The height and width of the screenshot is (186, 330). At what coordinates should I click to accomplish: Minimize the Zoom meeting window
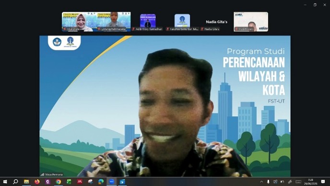tap(305, 5)
